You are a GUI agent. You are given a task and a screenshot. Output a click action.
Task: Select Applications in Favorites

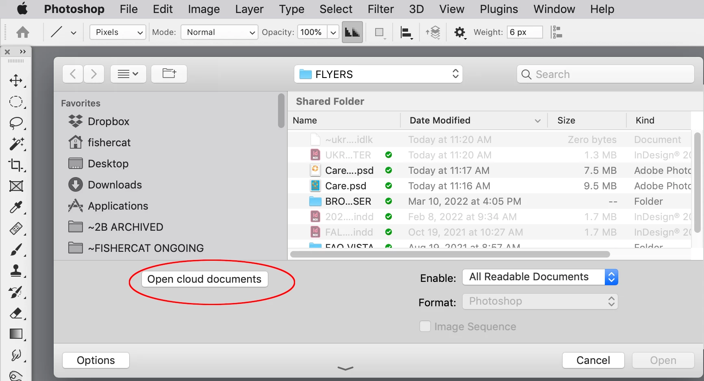pos(109,206)
